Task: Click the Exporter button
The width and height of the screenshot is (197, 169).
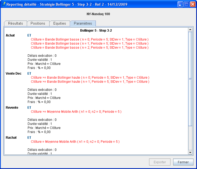Action: pyautogui.click(x=160, y=162)
